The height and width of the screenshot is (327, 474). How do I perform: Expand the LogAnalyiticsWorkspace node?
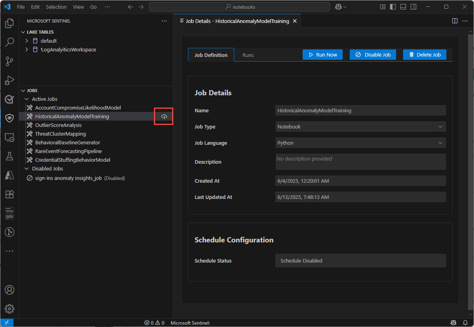[x=27, y=49]
